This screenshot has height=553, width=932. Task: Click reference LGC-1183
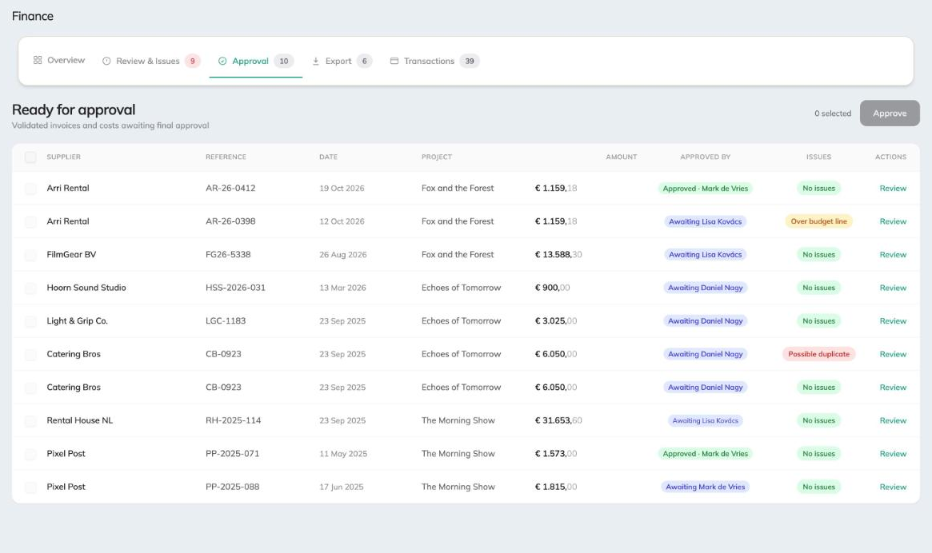point(226,321)
